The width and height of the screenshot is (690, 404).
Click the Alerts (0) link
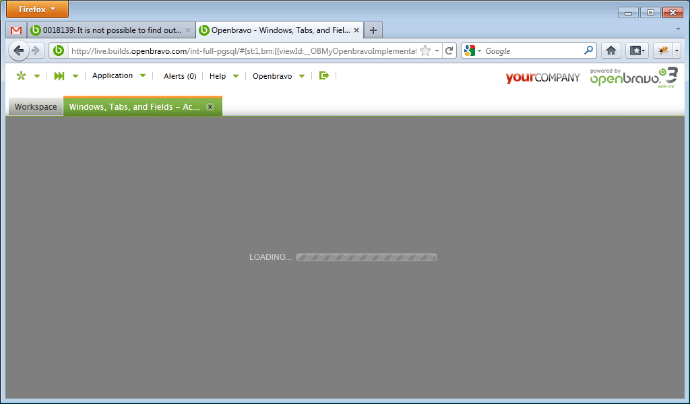point(180,76)
